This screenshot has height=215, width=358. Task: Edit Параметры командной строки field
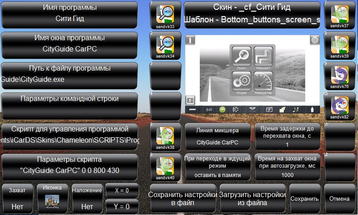pyautogui.click(x=70, y=106)
